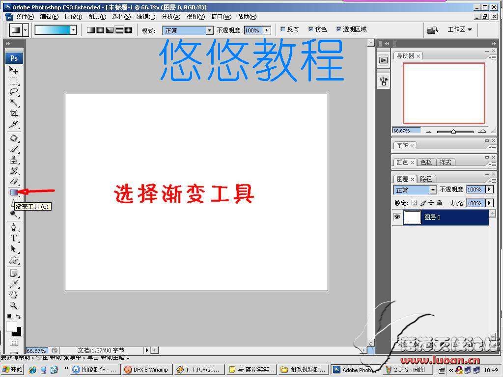Click the foreground color swatch
Viewport: 503px width, 377px height.
(x=11, y=326)
